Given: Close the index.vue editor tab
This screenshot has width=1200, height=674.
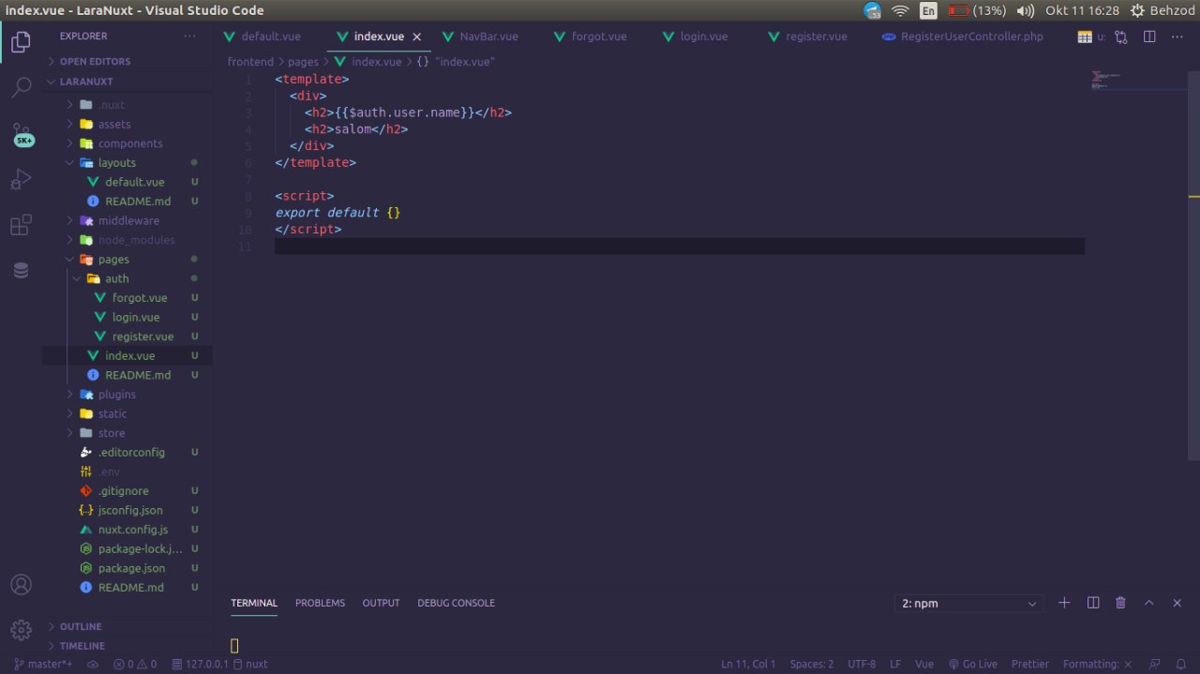Looking at the screenshot, I should pos(417,37).
